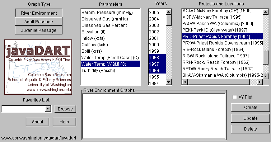Select Dissolved Gas (mmHg) parameter
Image resolution: width=271 pixels, height=142 pixels.
click(x=111, y=19)
